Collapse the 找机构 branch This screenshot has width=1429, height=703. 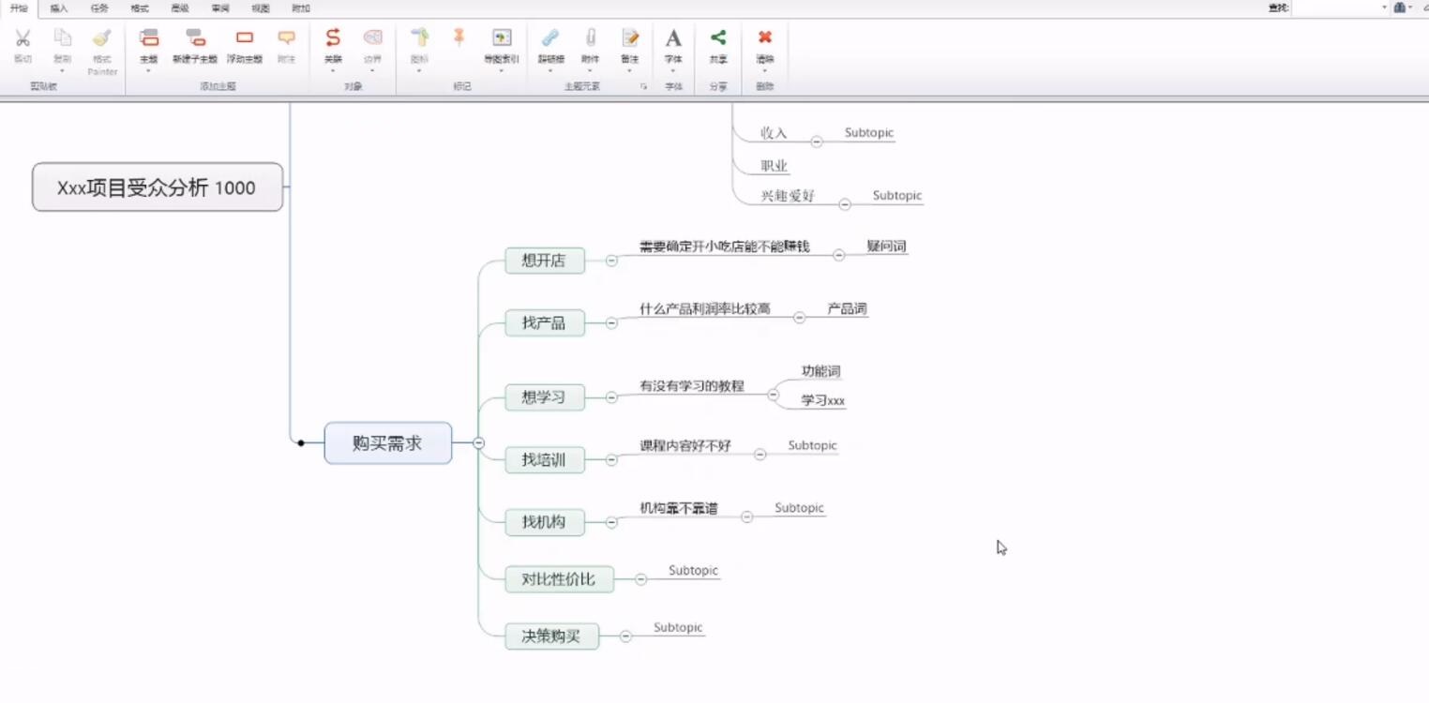pos(611,522)
